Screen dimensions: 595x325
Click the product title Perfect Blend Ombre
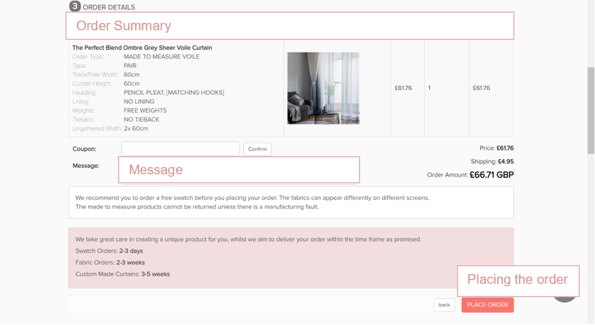point(142,48)
